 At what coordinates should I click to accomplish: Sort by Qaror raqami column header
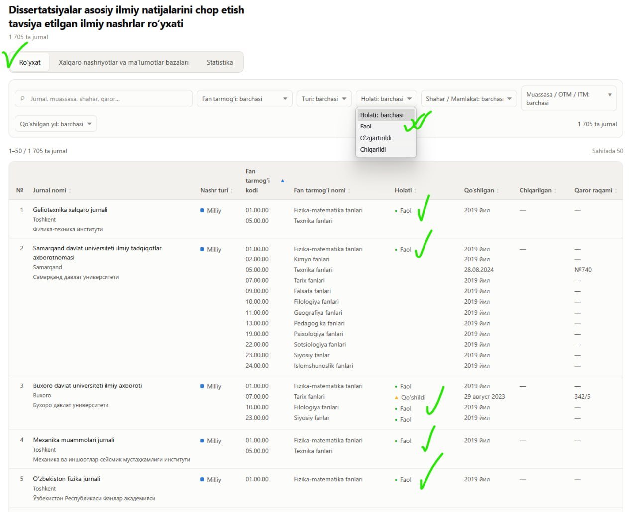click(x=595, y=190)
